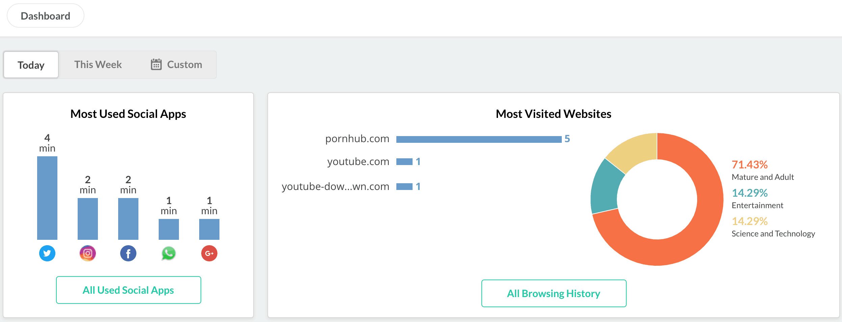Click the top website's visit bar
This screenshot has height=322, width=842.
pyautogui.click(x=479, y=139)
